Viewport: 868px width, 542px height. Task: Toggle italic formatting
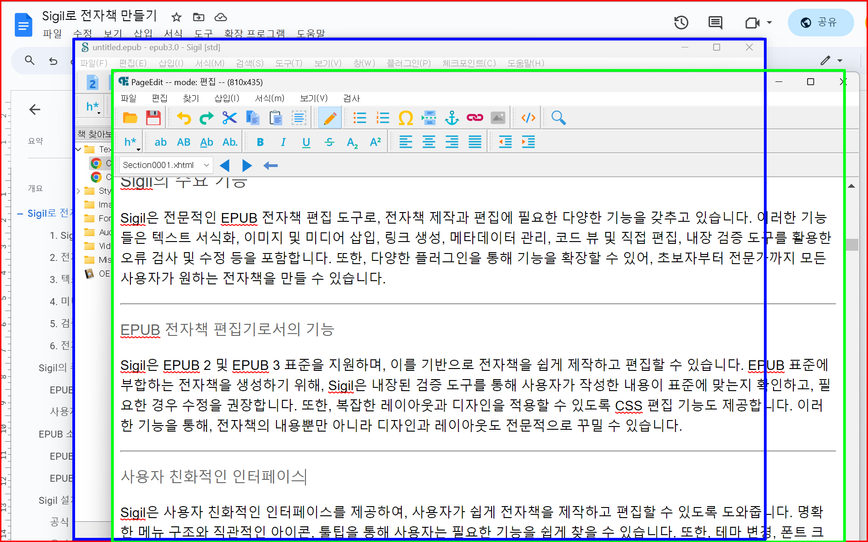pos(283,142)
